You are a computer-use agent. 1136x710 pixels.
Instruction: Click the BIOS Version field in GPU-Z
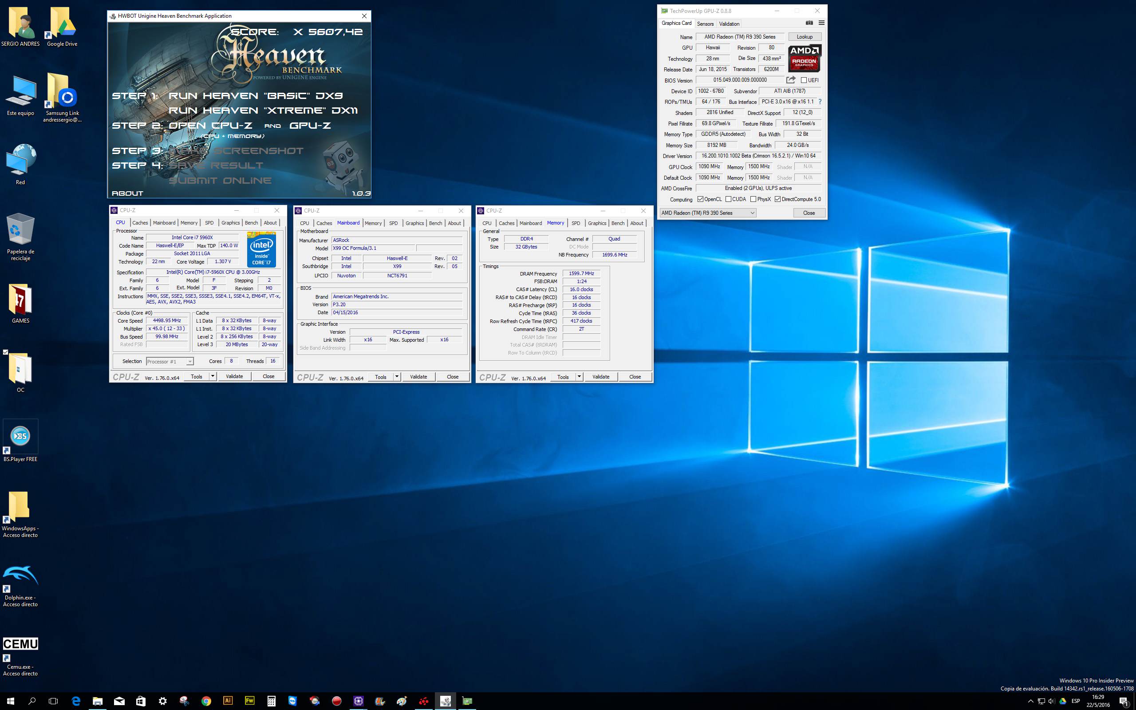[740, 80]
